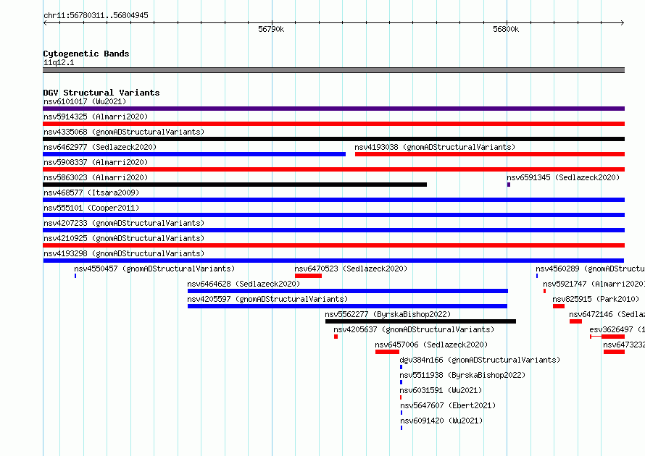Image resolution: width=645 pixels, height=456 pixels.
Task: Open nsv825915 (Park2010) label
Action: 596,299
